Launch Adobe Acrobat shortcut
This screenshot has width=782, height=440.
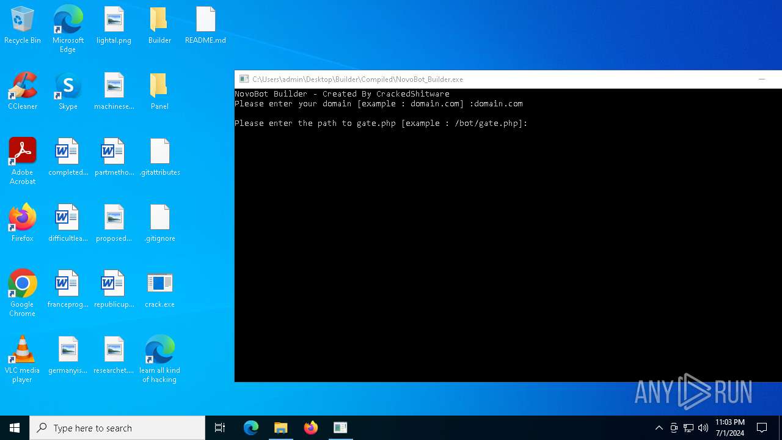click(23, 161)
